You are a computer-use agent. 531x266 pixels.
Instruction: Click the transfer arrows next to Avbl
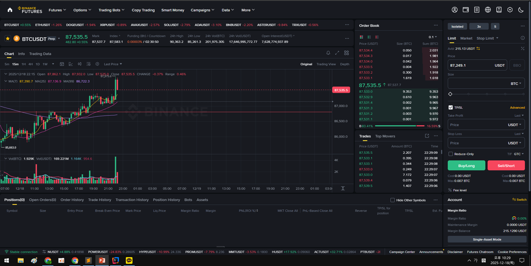coord(478,48)
